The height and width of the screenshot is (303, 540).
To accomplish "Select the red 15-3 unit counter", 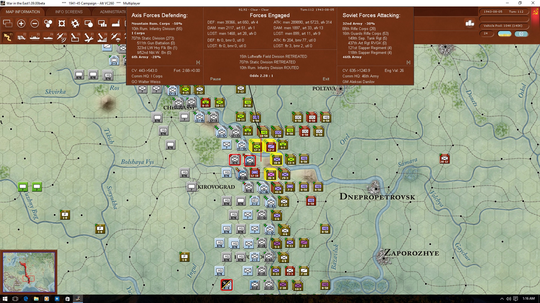I will coord(290,271).
